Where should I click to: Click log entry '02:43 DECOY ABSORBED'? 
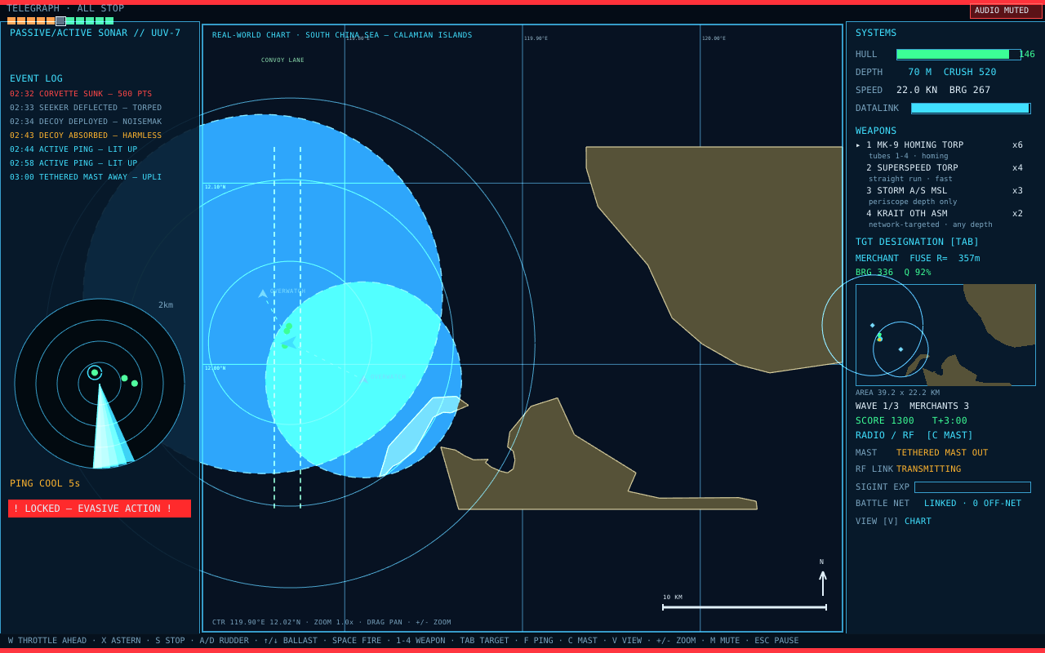pos(86,135)
